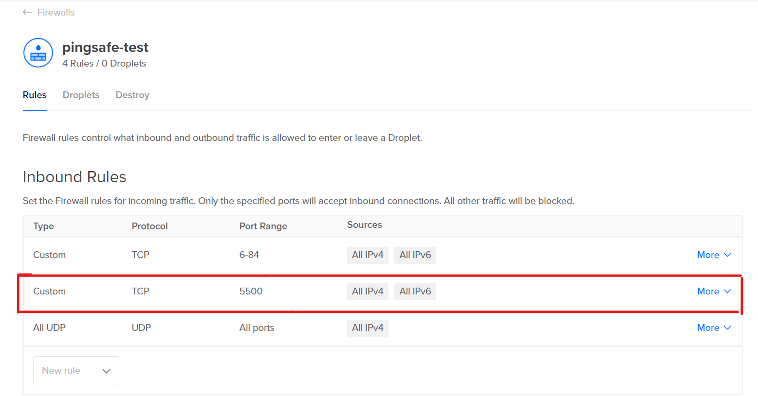Go back to the Firewalls list
The width and height of the screenshot is (758, 396).
55,13
